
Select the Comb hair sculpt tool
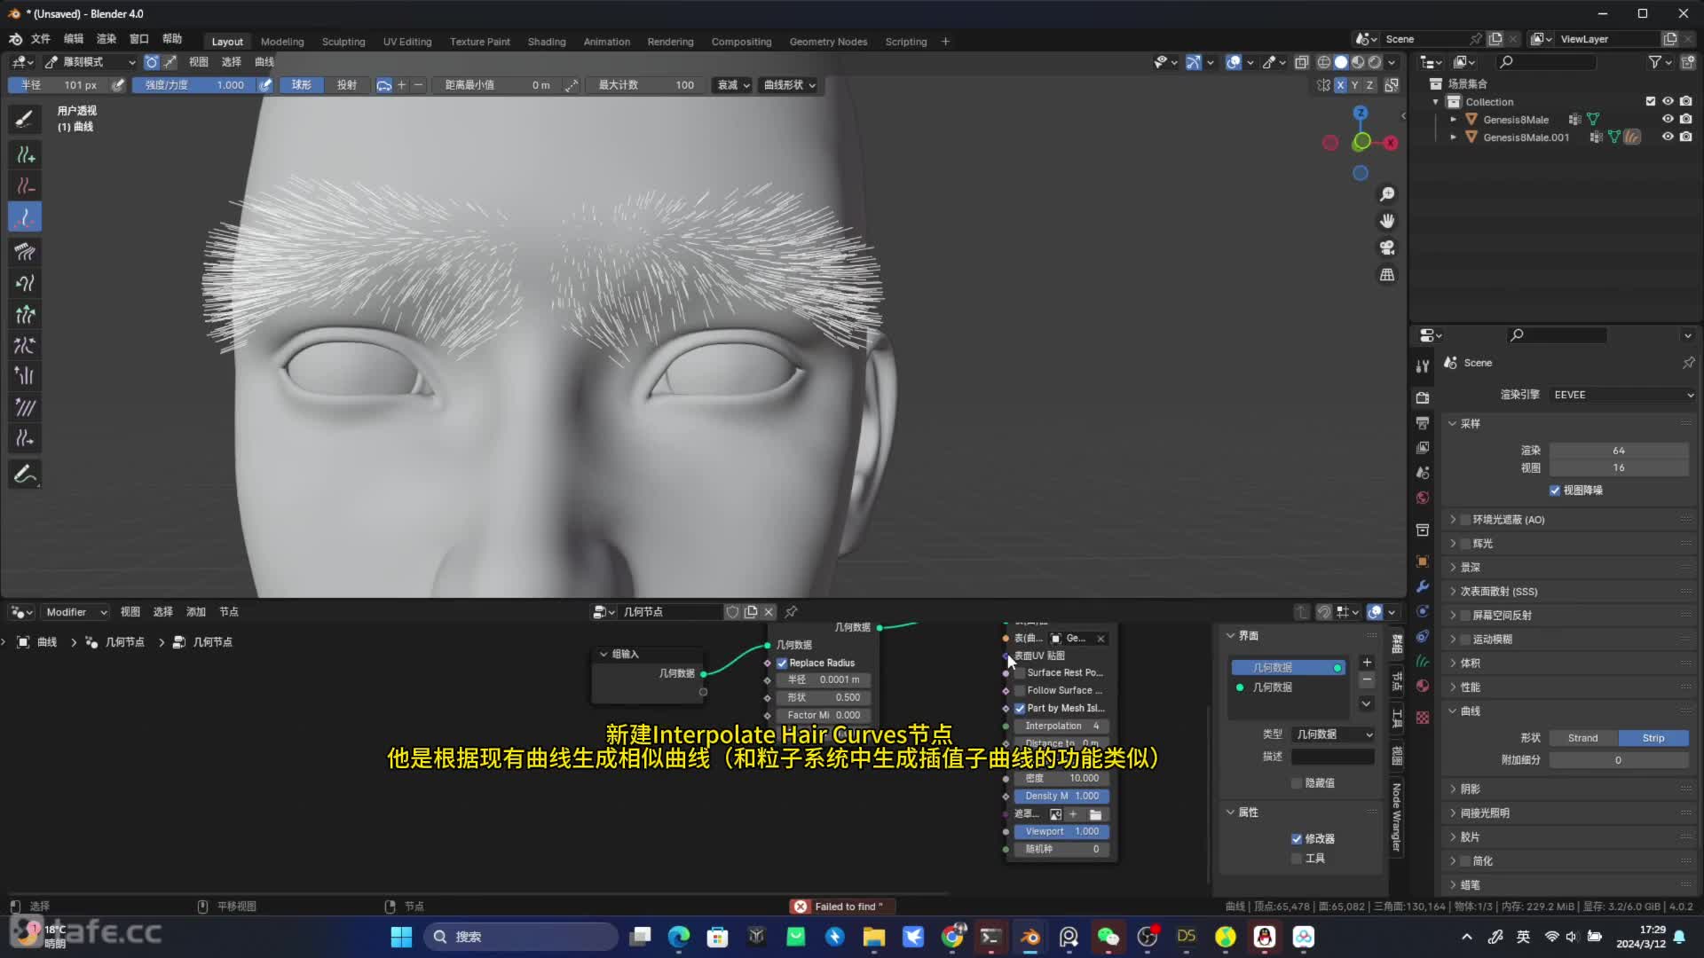point(25,252)
